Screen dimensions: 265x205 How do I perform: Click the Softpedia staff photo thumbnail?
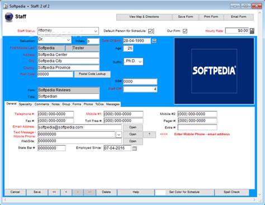coord(214,71)
